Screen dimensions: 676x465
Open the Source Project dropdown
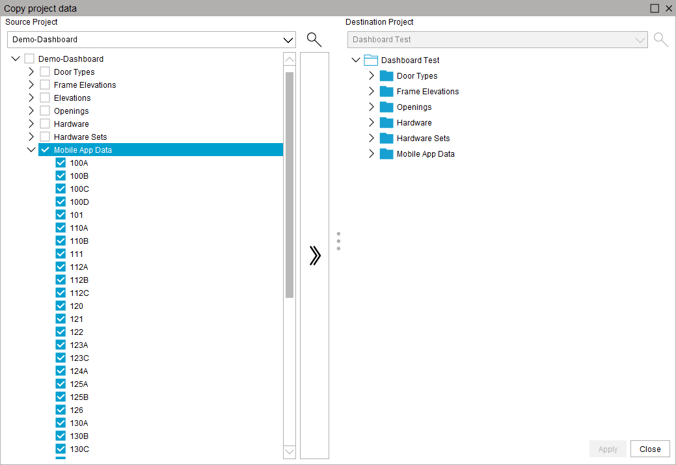288,39
